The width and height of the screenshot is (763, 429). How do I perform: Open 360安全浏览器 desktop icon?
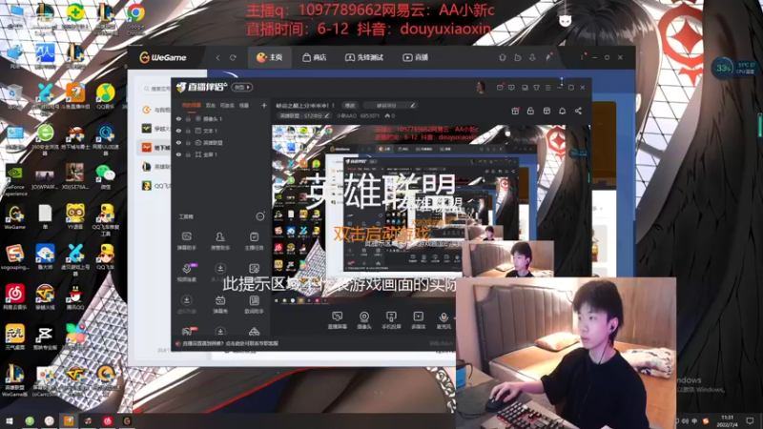pos(45,139)
